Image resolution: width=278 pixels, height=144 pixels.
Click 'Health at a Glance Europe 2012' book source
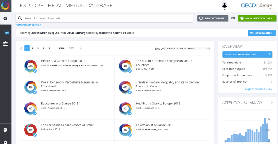[x=68, y=66]
